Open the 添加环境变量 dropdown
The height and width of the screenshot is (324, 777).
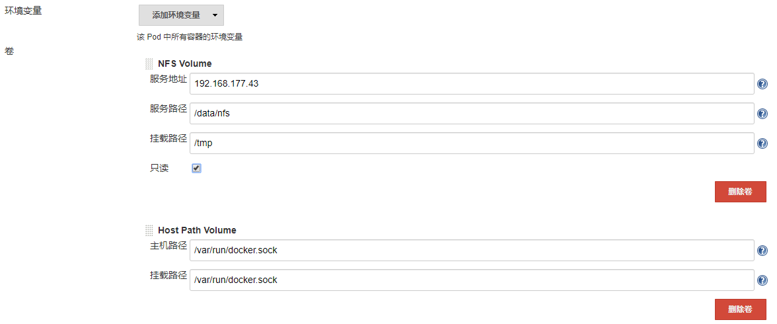181,15
